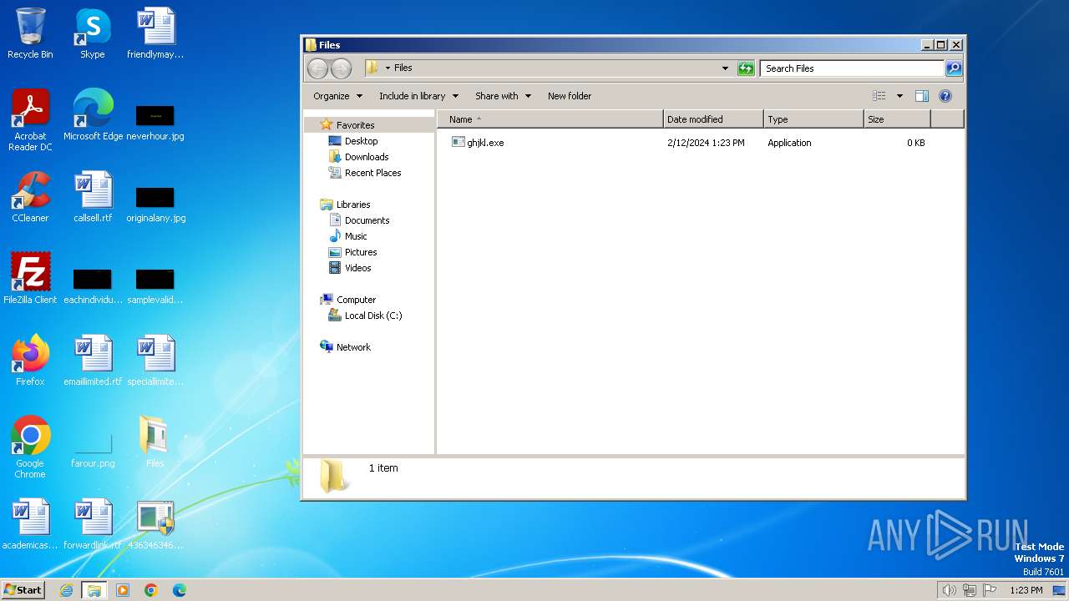Open Acrobat Reader DC desktop shortcut

click(30, 120)
